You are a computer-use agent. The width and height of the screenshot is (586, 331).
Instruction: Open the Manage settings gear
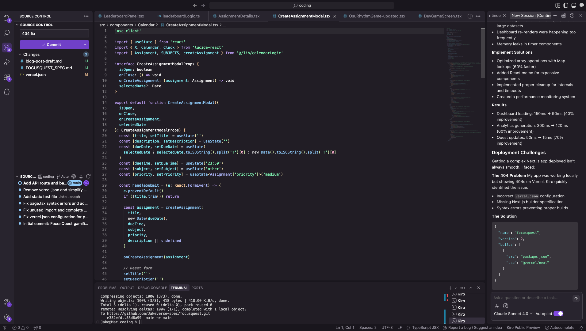pyautogui.click(x=6, y=317)
